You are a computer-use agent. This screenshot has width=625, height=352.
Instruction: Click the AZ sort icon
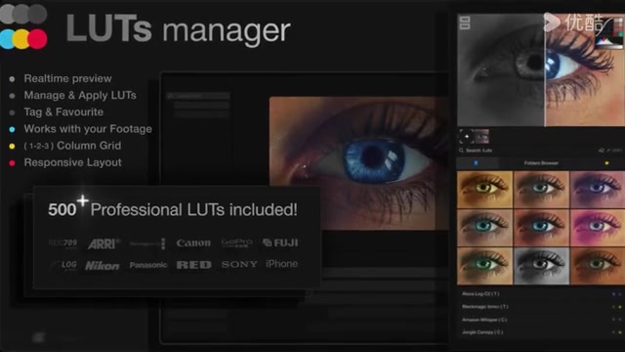[602, 151]
